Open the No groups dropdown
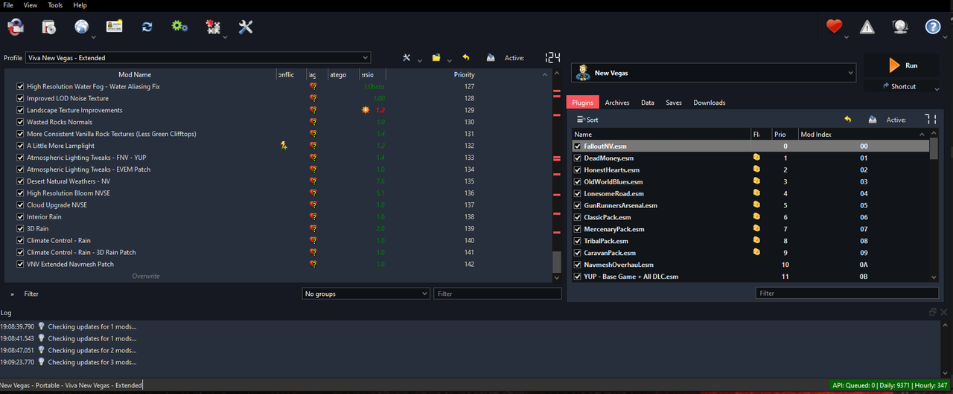The height and width of the screenshot is (394, 953). click(x=366, y=294)
